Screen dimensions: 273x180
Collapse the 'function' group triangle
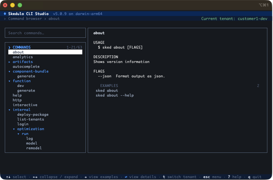(9, 81)
